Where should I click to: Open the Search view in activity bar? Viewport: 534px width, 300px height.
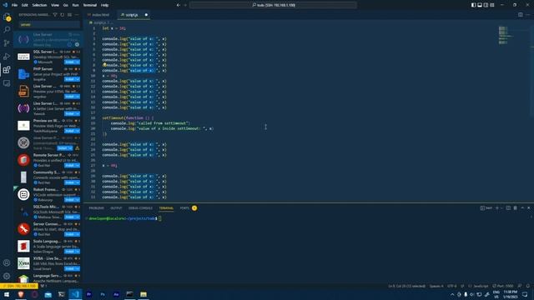tap(7, 30)
